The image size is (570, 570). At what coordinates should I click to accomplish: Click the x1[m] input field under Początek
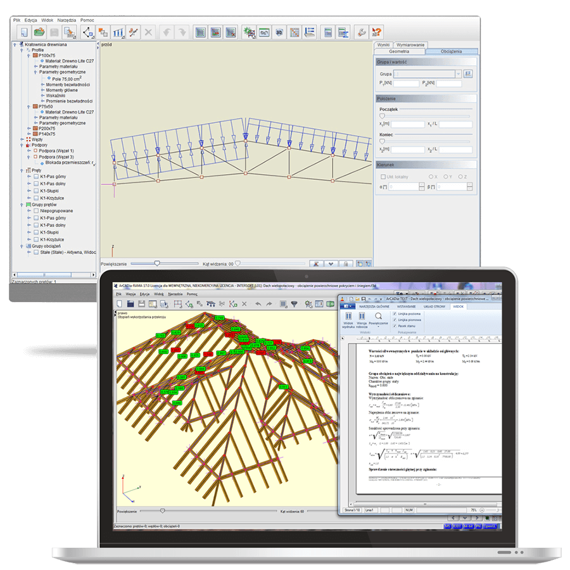tap(407, 125)
